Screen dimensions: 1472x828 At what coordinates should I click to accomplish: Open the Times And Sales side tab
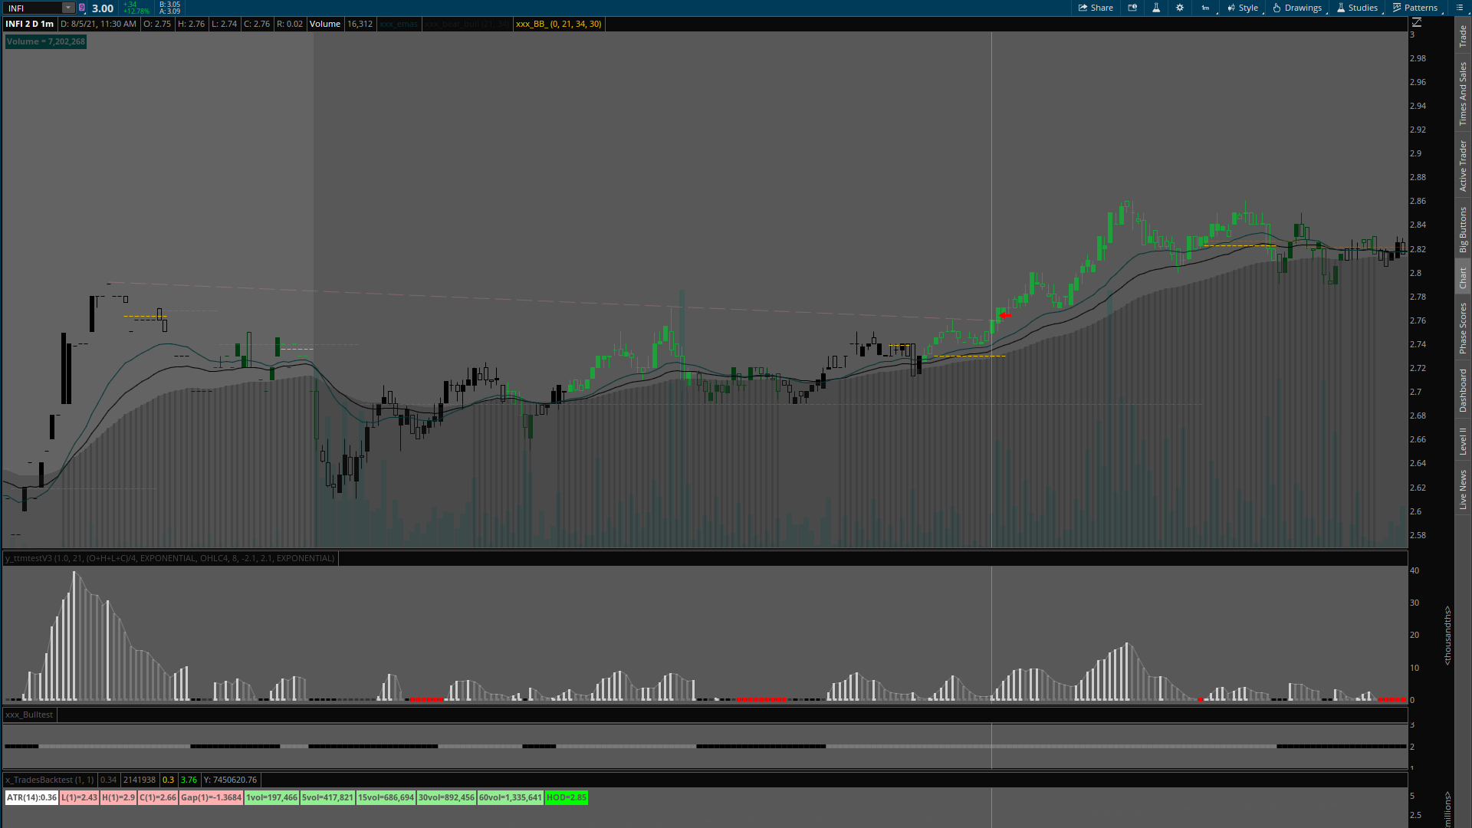point(1463,94)
